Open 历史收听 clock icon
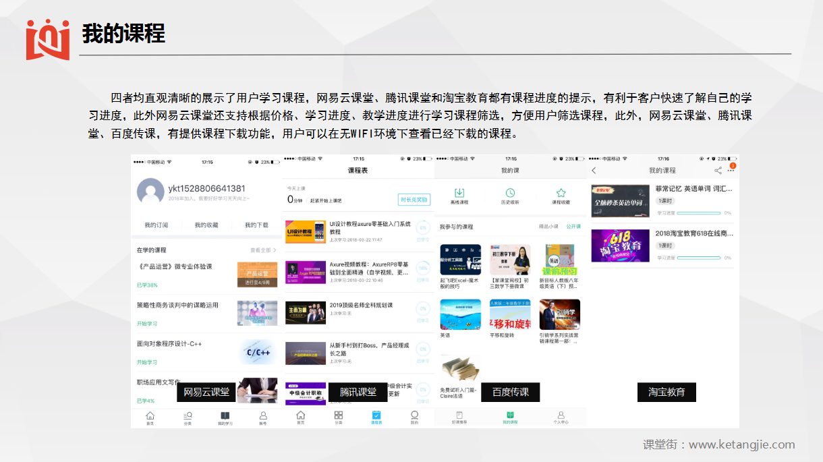This screenshot has height=462, width=823. point(510,193)
